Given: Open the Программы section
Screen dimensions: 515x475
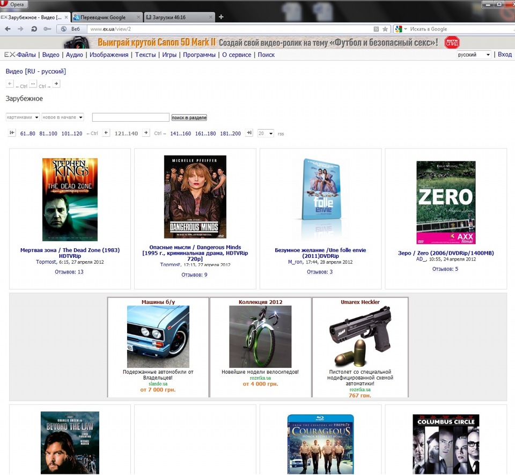Looking at the screenshot, I should [199, 55].
